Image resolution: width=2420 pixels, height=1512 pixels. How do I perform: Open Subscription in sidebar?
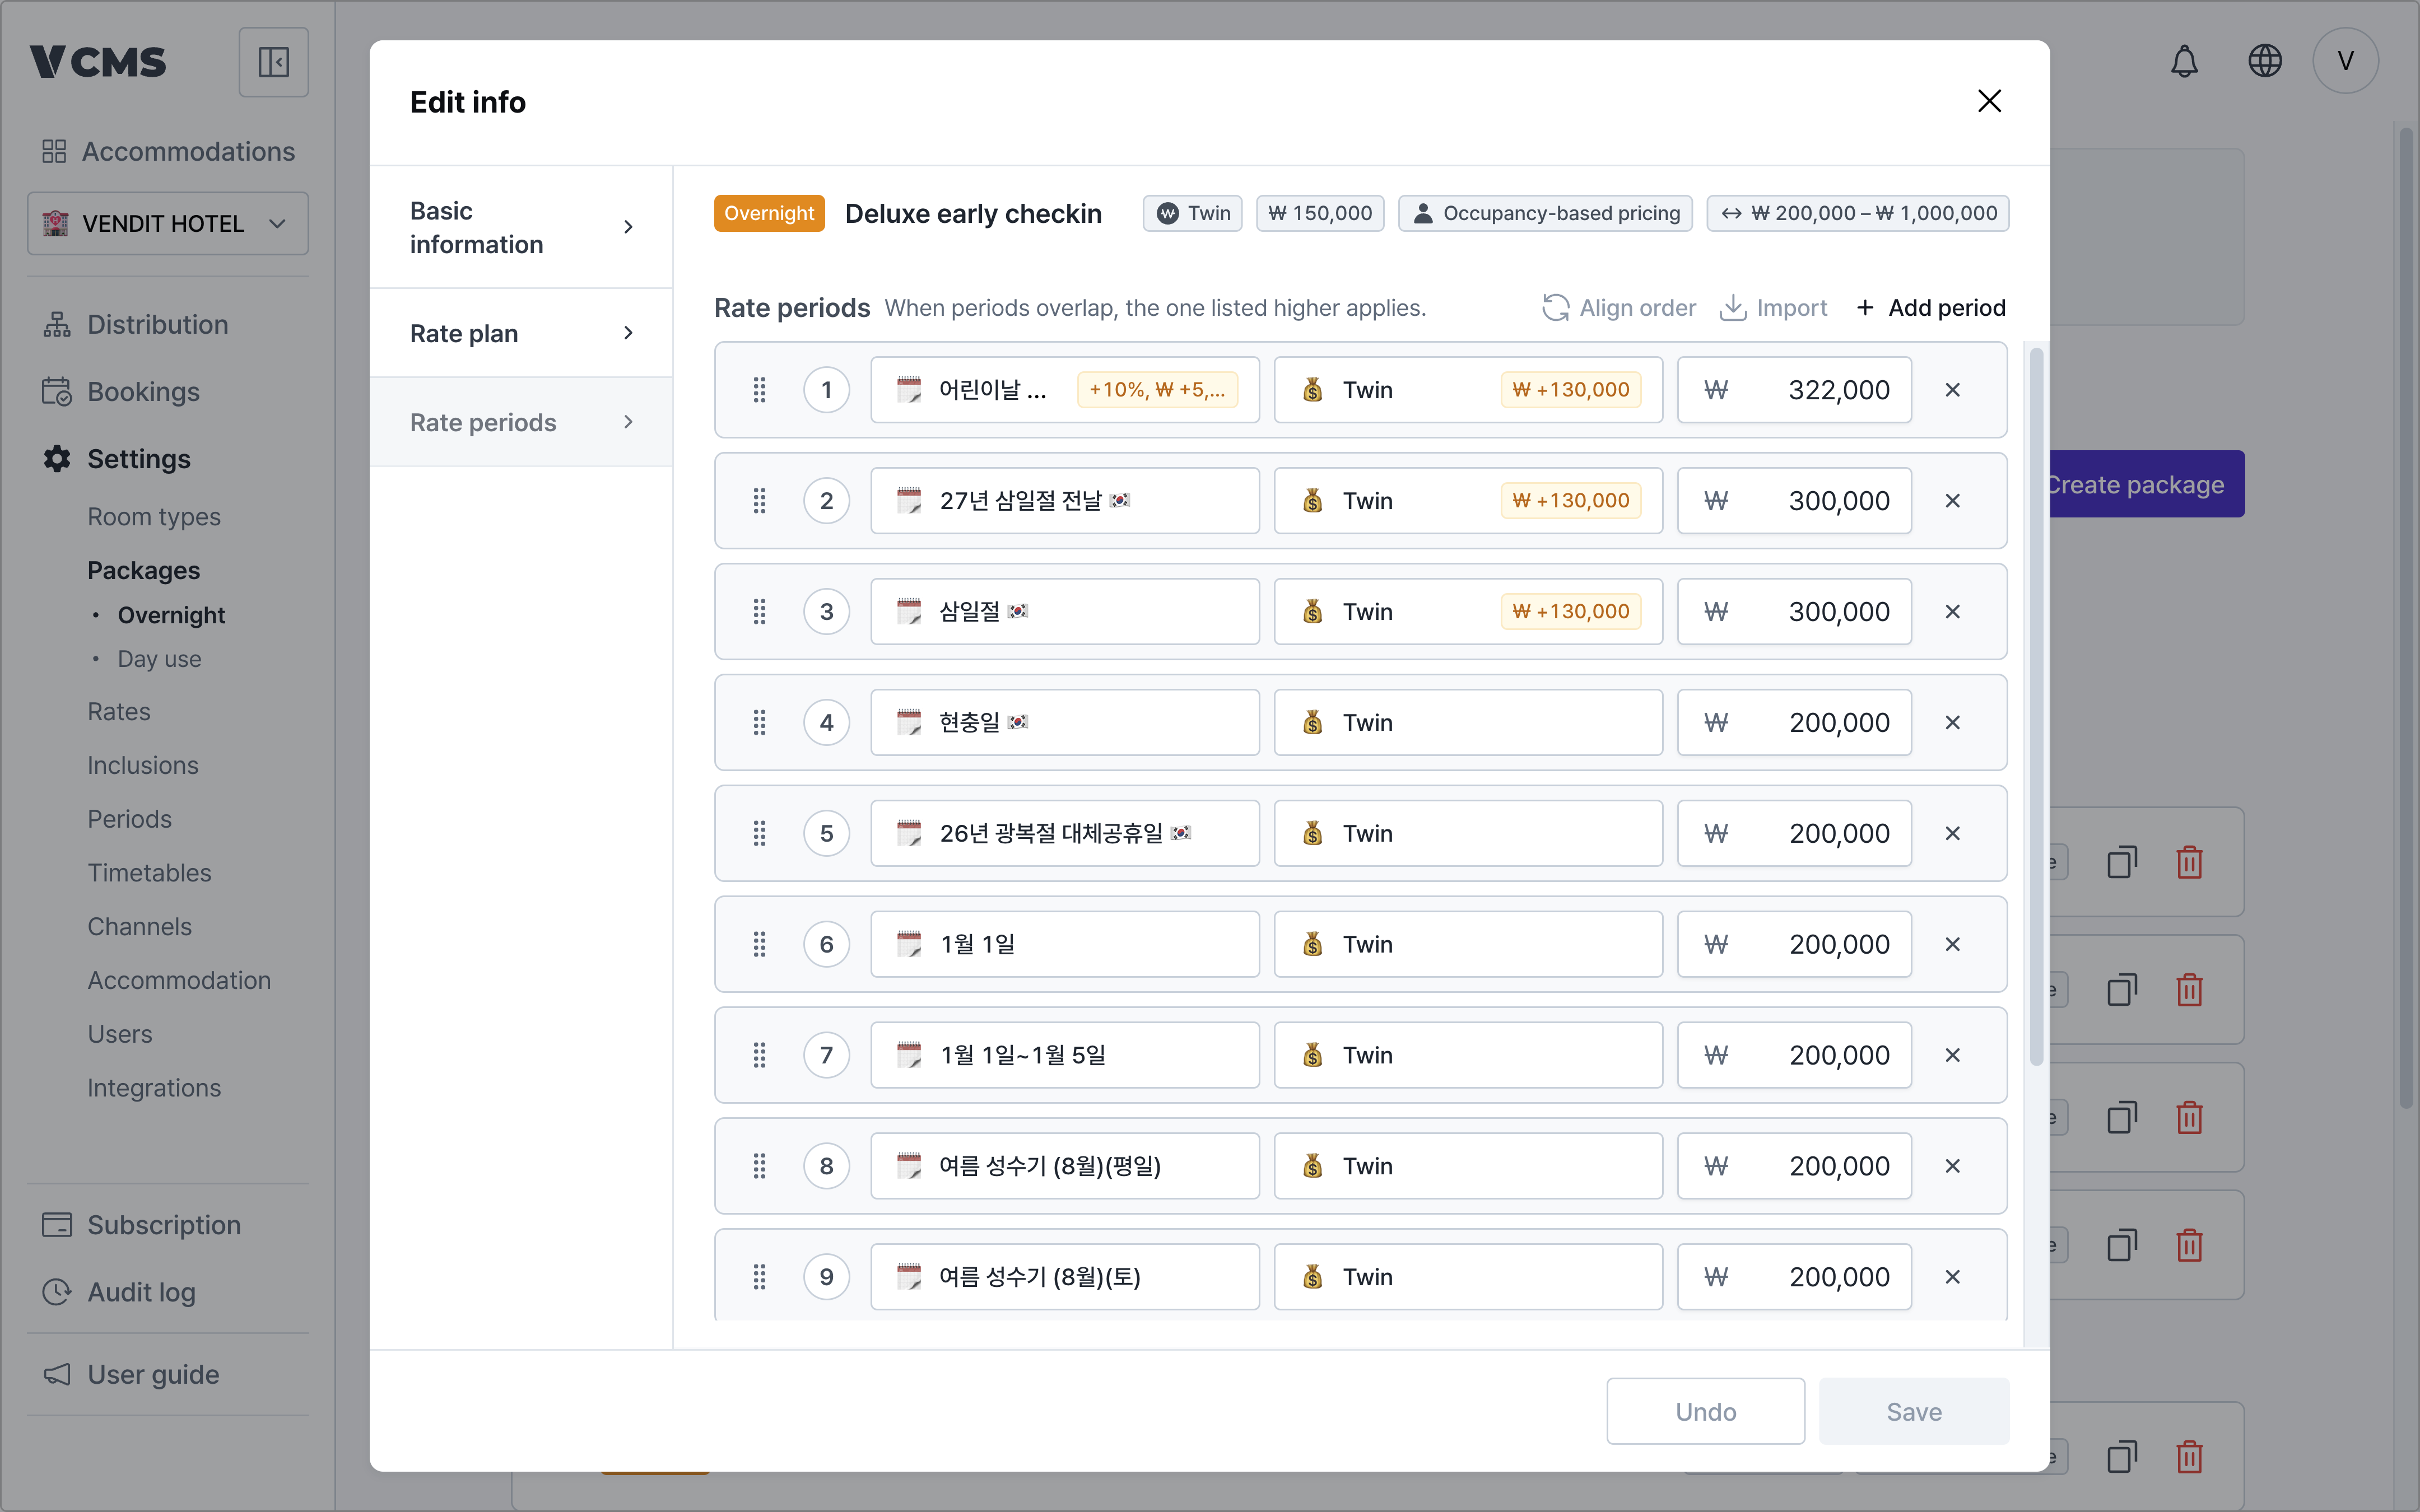click(141, 1225)
